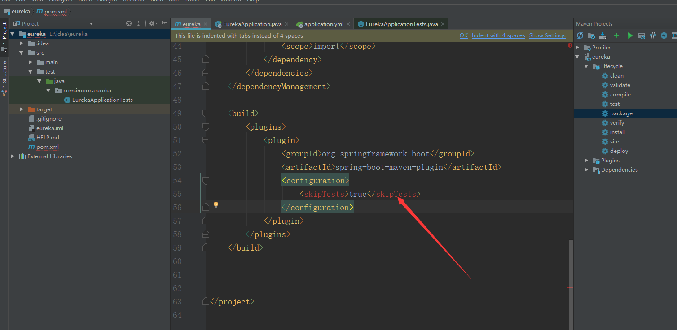The width and height of the screenshot is (677, 330).
Task: Select deploy lifecycle goal
Action: tap(619, 151)
